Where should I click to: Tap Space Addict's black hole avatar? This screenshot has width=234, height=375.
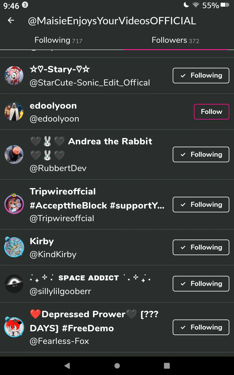point(14,284)
